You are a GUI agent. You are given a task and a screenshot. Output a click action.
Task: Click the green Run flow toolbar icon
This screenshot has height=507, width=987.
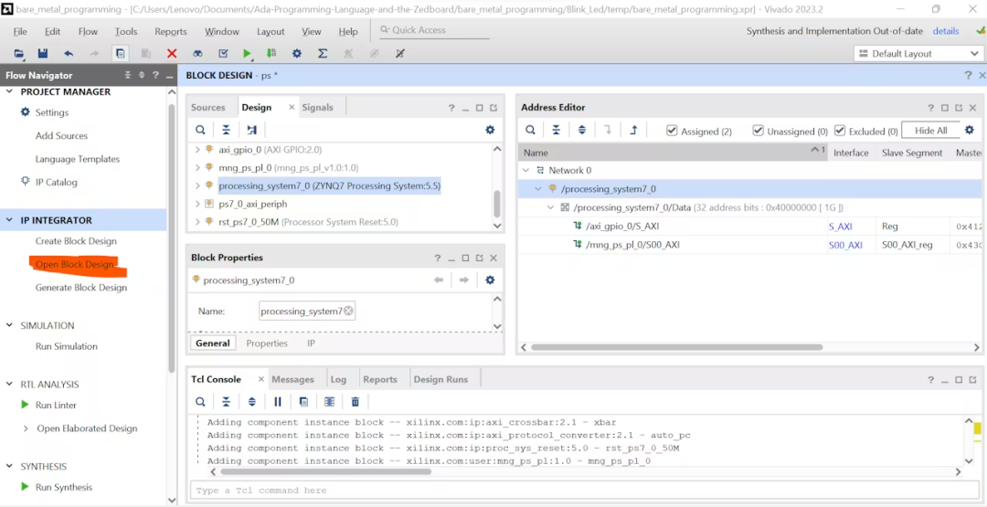247,54
